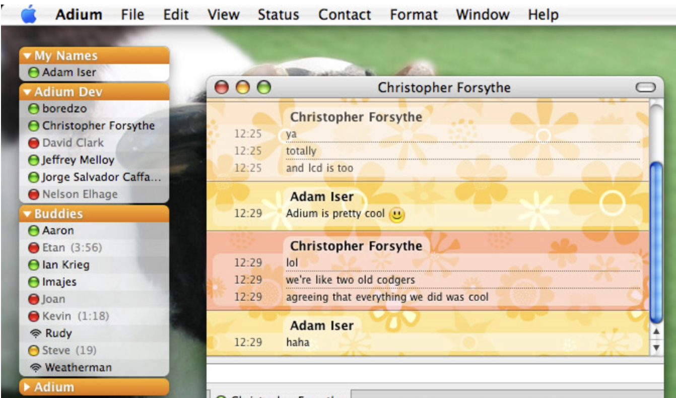Click Nelson Elhage's red away icon

pos(34,194)
